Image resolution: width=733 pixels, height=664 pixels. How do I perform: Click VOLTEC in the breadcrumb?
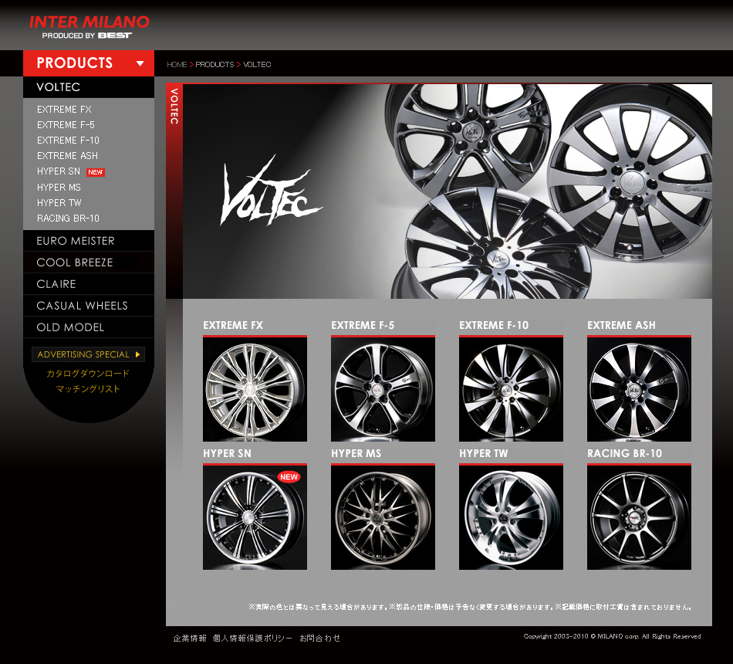pos(257,65)
